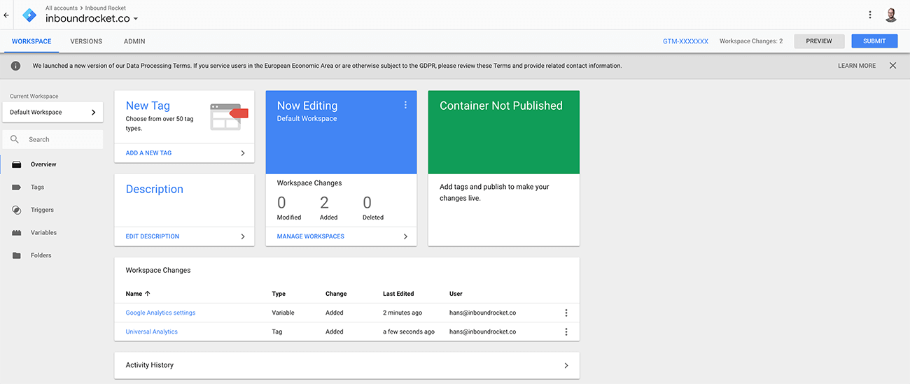Image resolution: width=910 pixels, height=384 pixels.
Task: Dismiss the Data Processing Terms banner
Action: click(892, 66)
